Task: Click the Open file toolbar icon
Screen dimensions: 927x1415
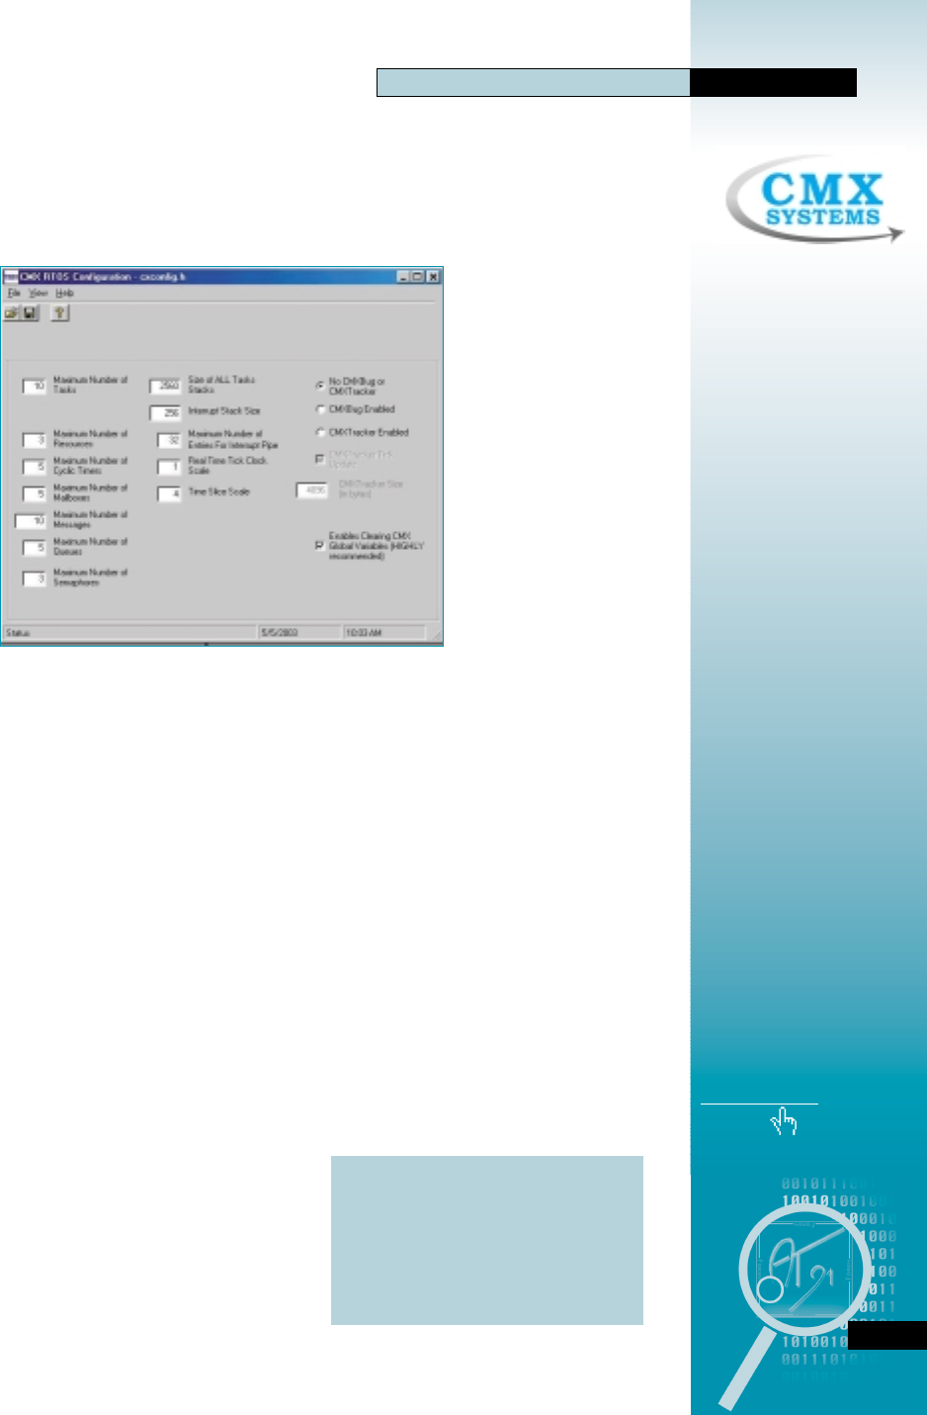Action: 12,313
